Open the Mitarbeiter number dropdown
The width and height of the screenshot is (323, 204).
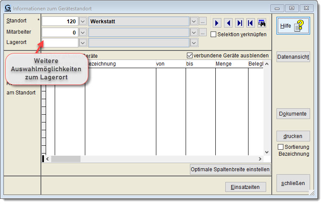[x=83, y=32]
